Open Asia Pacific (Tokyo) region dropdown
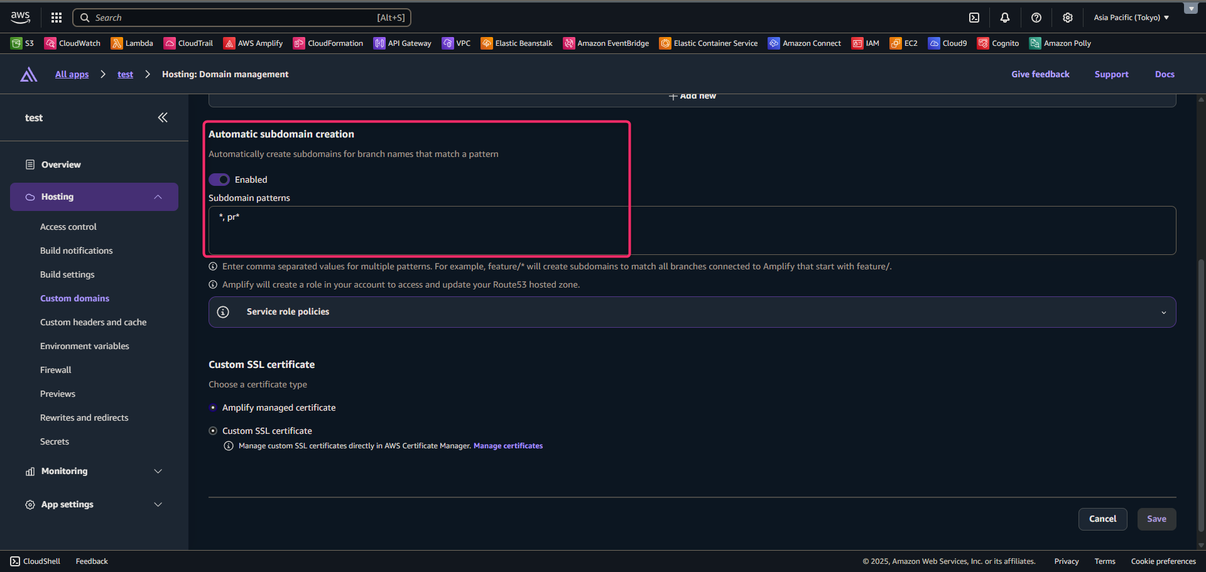The height and width of the screenshot is (572, 1206). (x=1131, y=18)
